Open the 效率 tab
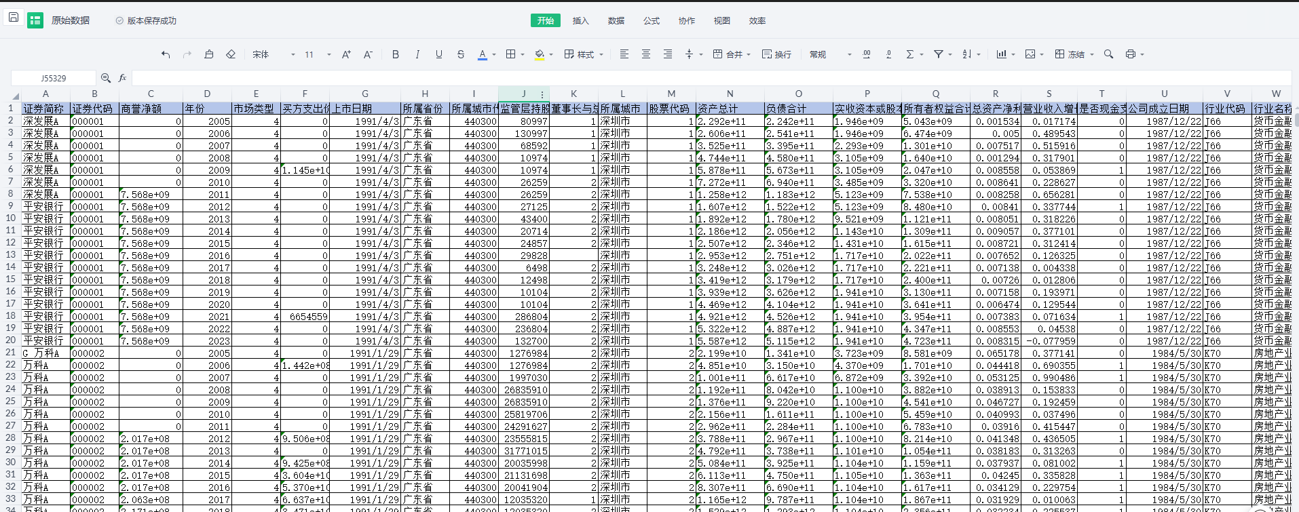The height and width of the screenshot is (512, 1299). click(x=757, y=20)
